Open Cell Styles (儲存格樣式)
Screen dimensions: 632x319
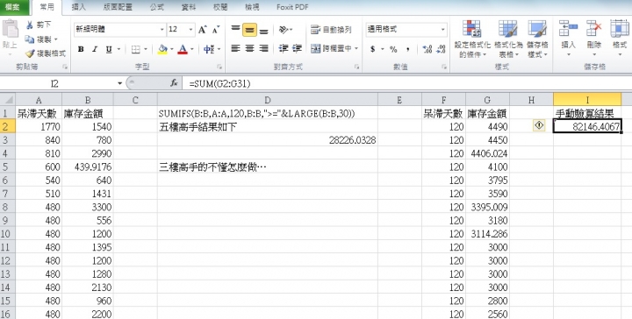(537, 39)
